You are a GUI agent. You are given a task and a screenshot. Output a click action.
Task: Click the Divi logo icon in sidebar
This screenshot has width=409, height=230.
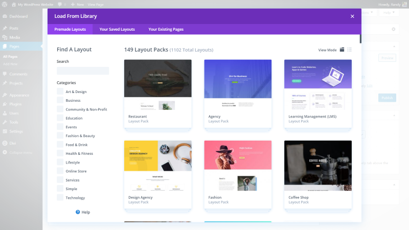pos(5,143)
